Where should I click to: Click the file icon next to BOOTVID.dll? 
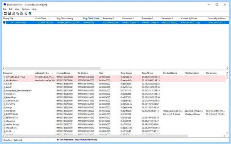pos(4,114)
